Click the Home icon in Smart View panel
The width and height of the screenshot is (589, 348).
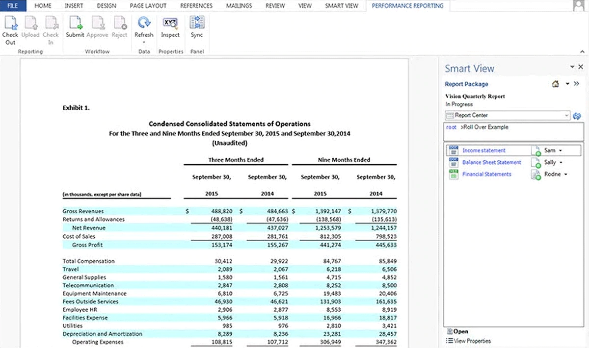coord(556,84)
